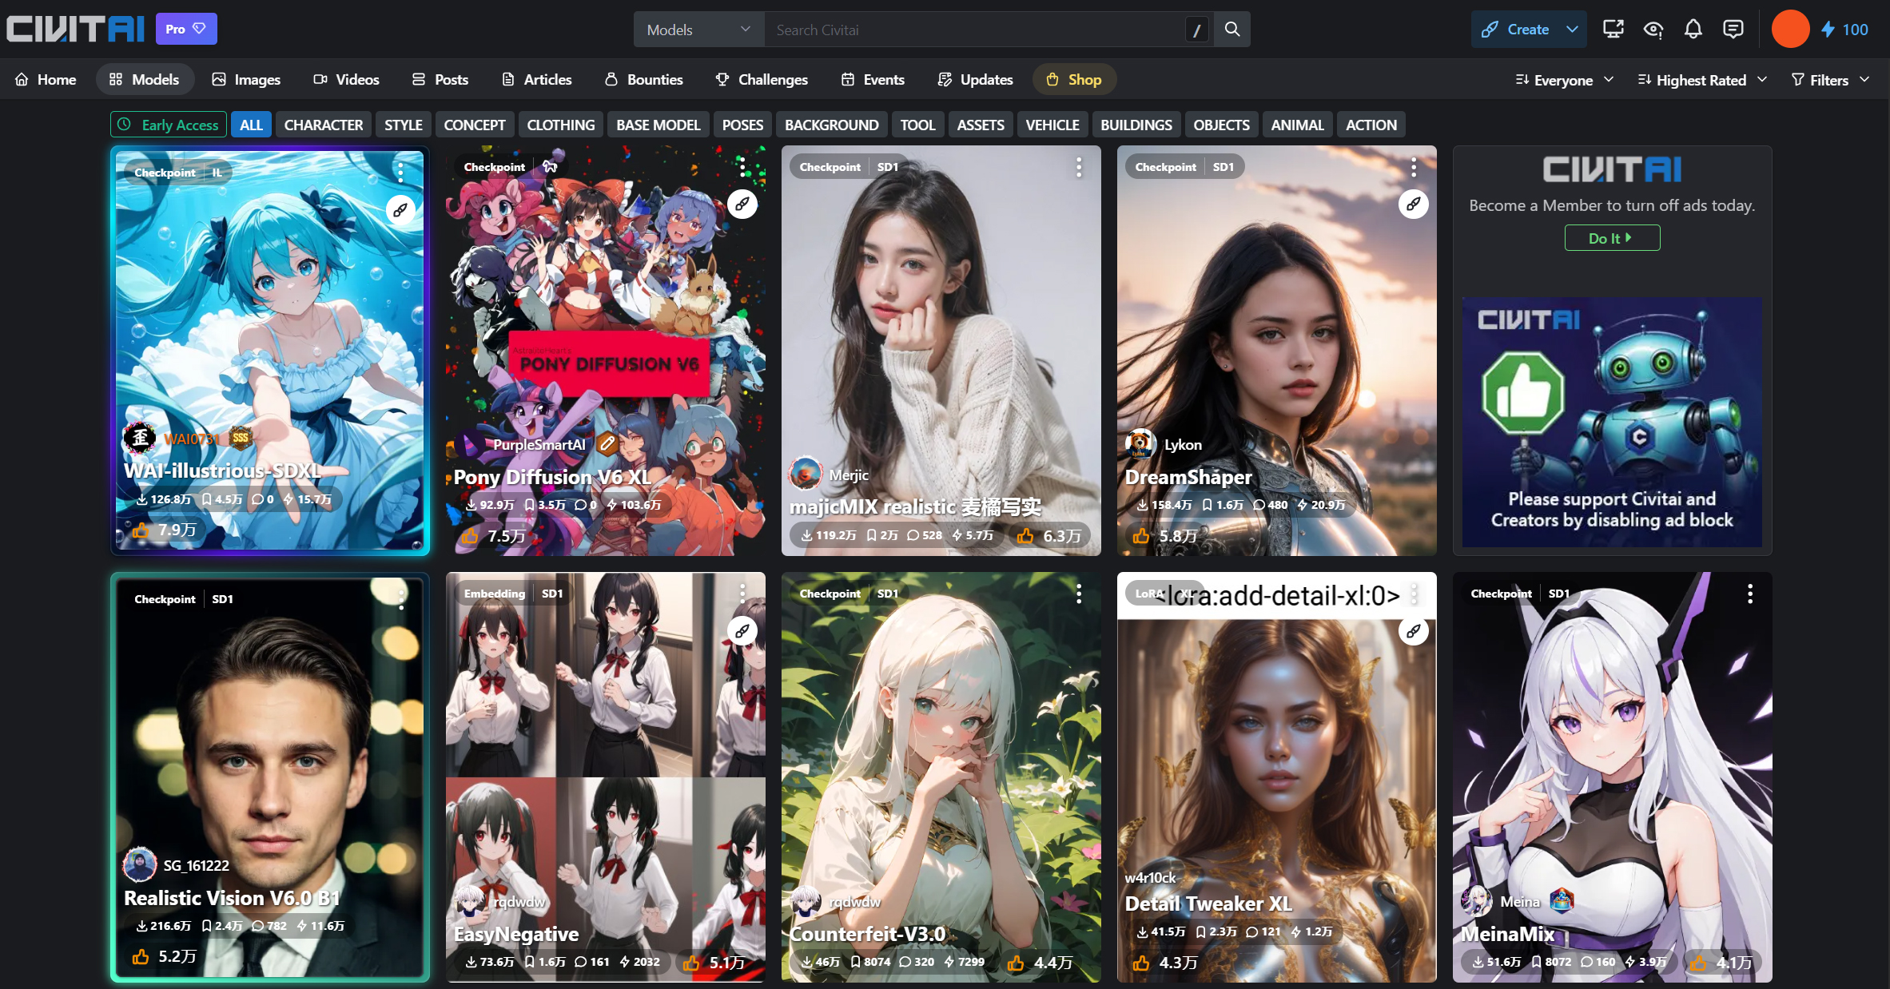Viewport: 1890px width, 989px height.
Task: Click the Pro membership badge
Action: point(186,29)
